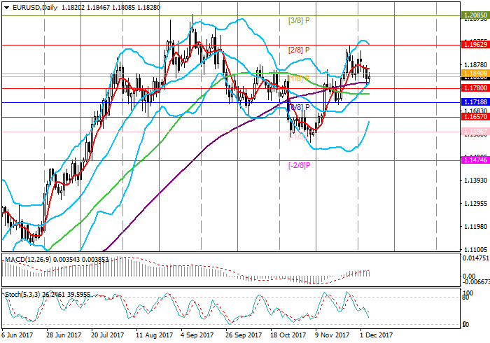Click the 1.11980 price axis value
This screenshot has height=343, width=490.
point(476,227)
